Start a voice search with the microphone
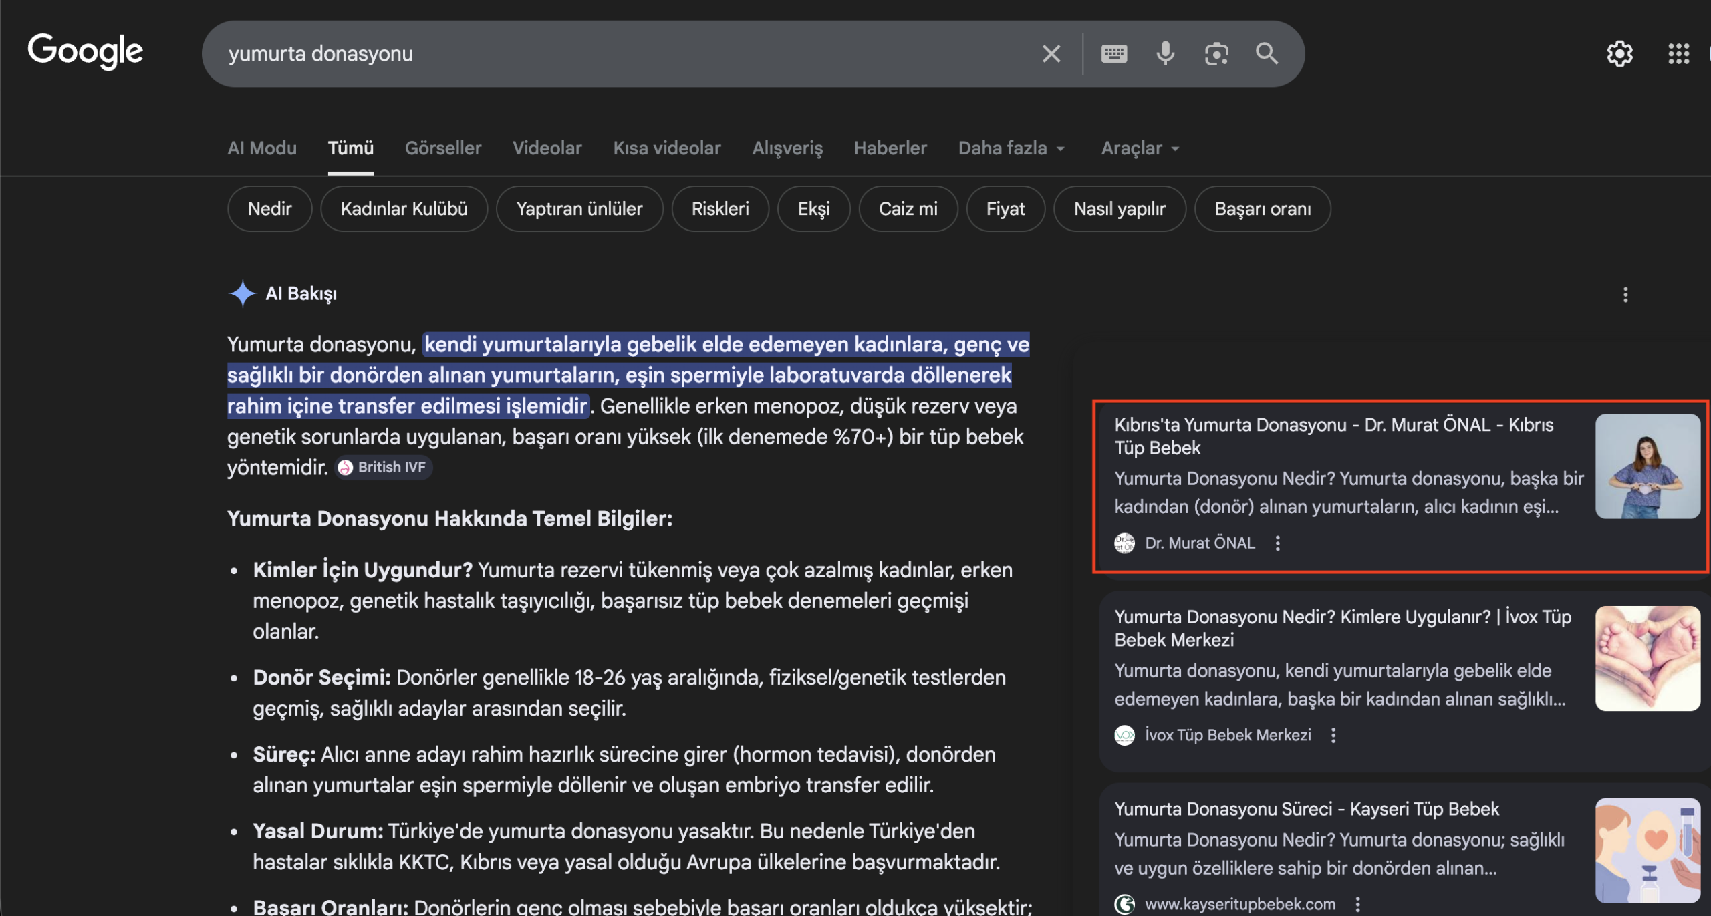1711x916 pixels. (x=1165, y=53)
